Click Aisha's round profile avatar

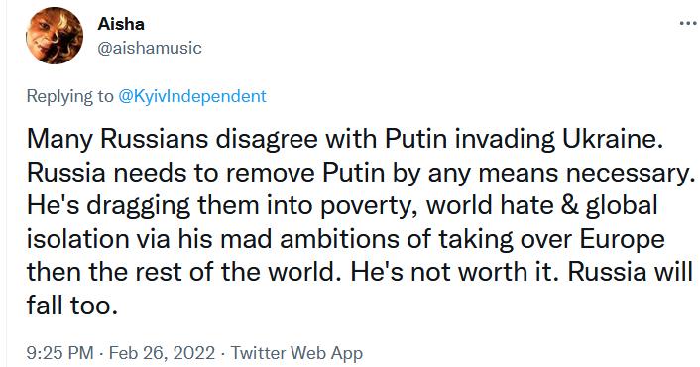[55, 36]
